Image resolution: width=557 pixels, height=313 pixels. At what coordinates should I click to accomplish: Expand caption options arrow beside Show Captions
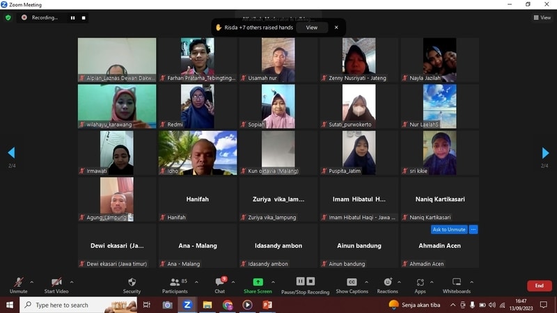(366, 282)
